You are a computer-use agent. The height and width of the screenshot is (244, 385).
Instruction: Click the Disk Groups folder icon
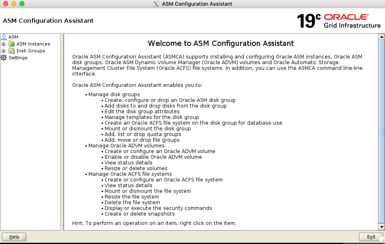[x=11, y=51]
